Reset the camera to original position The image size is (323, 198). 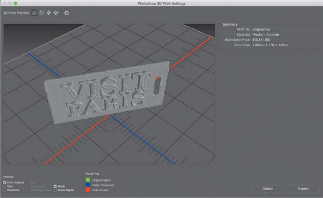tap(67, 13)
